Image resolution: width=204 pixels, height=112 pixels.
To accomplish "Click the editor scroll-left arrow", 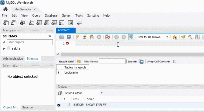I will [x=58, y=55].
